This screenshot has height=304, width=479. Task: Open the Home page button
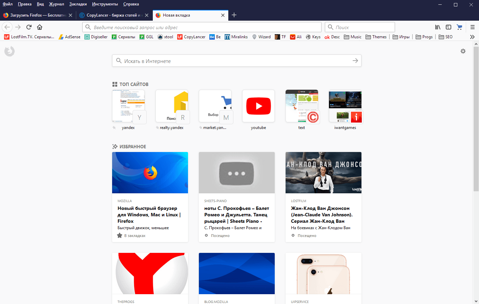[x=40, y=27]
